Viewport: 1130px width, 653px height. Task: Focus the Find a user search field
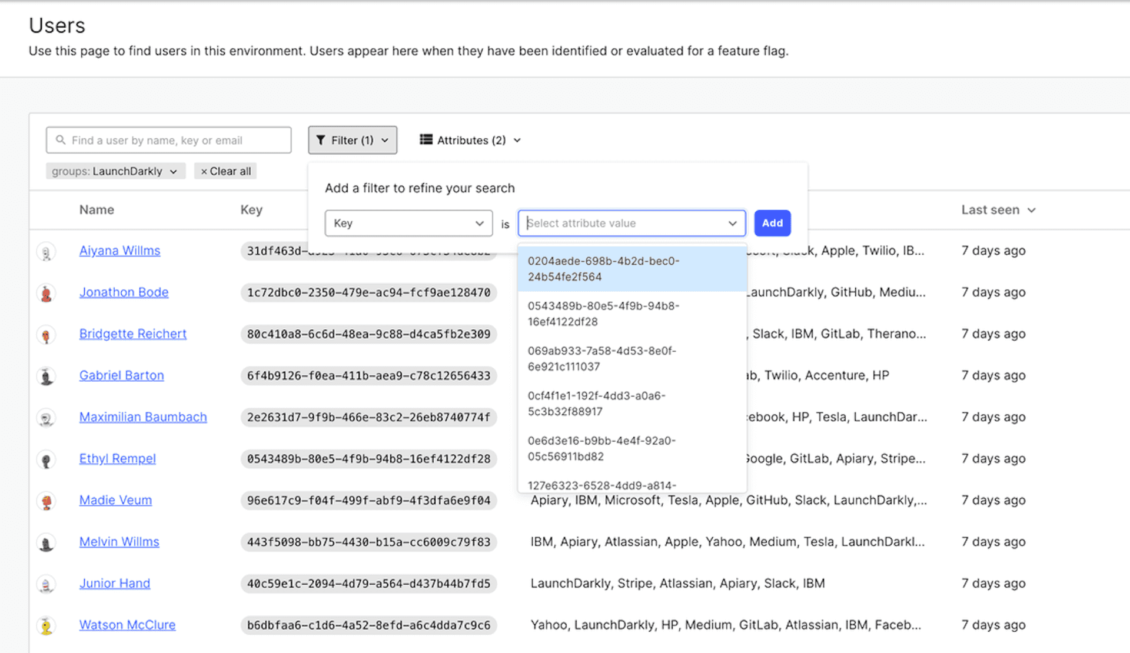coord(177,140)
